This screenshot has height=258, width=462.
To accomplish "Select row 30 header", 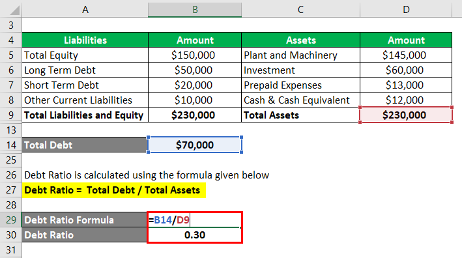I will click(x=11, y=235).
